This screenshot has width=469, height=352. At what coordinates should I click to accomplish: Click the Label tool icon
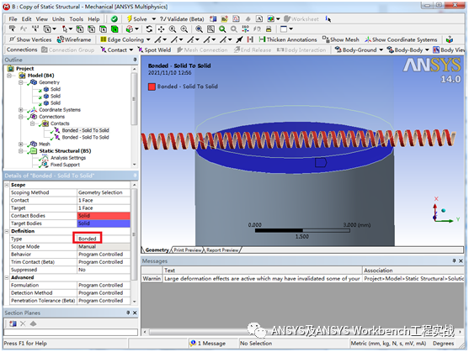(x=12, y=29)
